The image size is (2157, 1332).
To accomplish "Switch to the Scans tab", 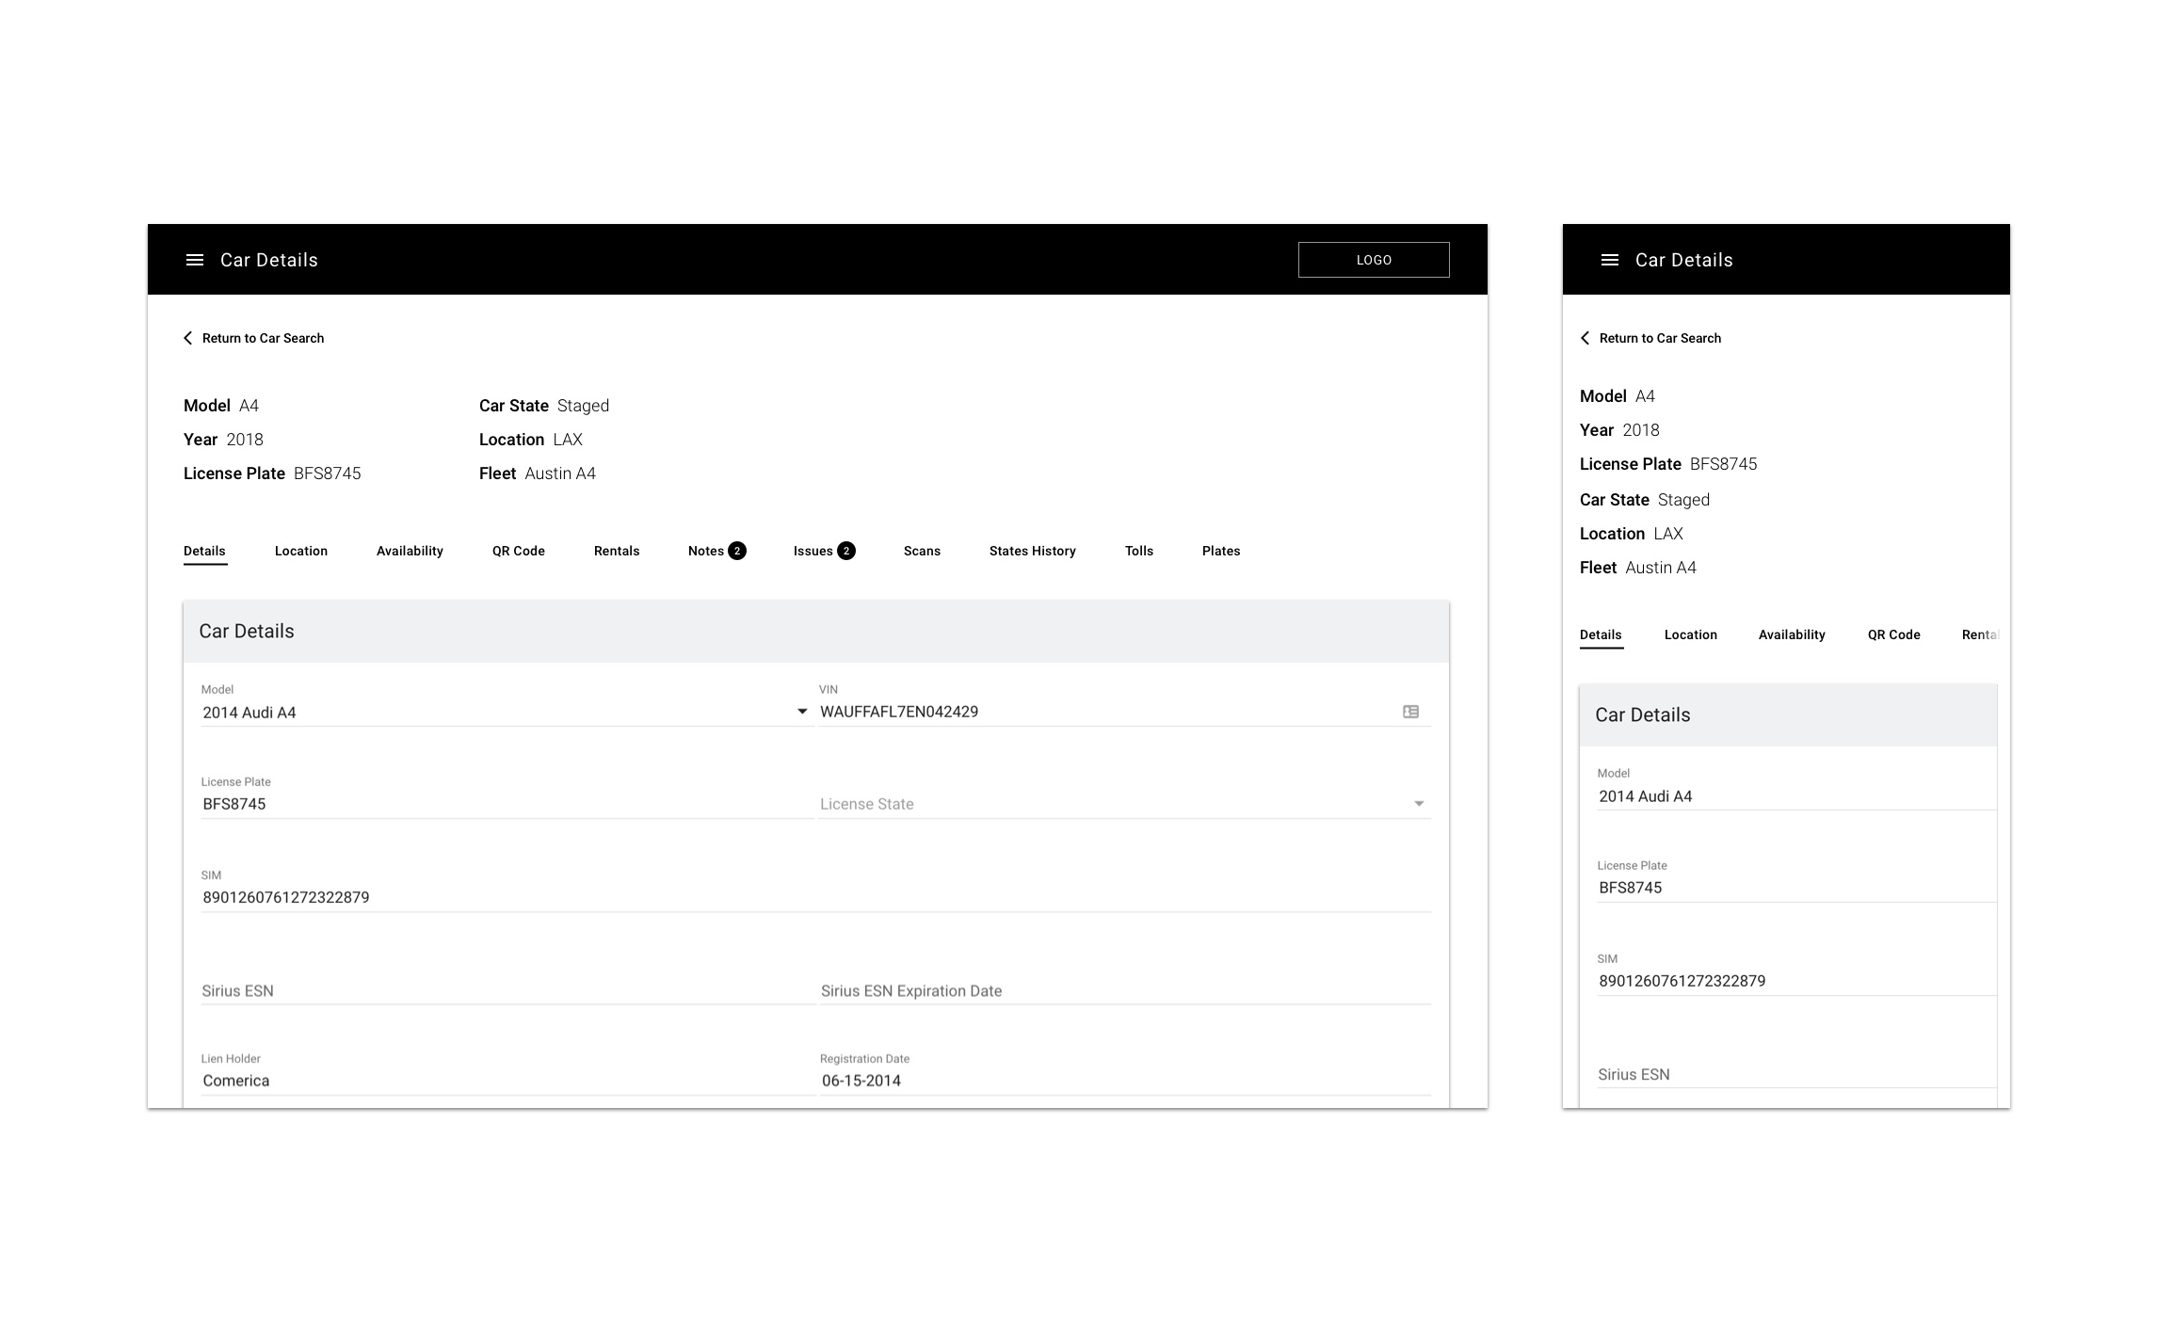I will [x=922, y=551].
